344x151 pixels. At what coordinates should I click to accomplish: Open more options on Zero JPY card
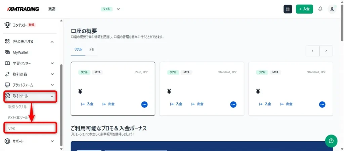point(144,105)
